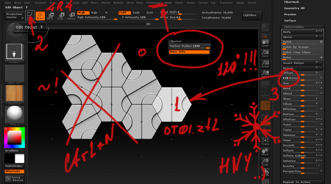Select the black secondary color swatch
Screen dimensions: 331x184
pyautogui.click(x=9, y=158)
